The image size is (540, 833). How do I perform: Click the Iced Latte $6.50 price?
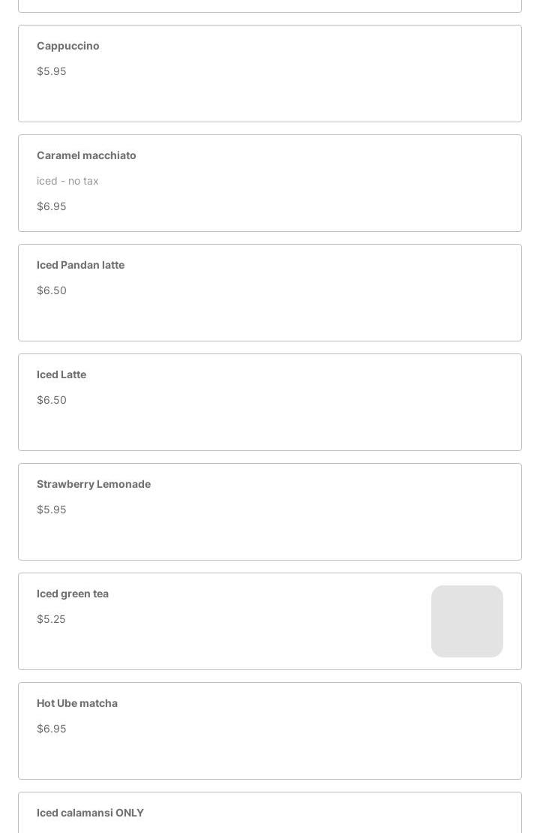(52, 400)
